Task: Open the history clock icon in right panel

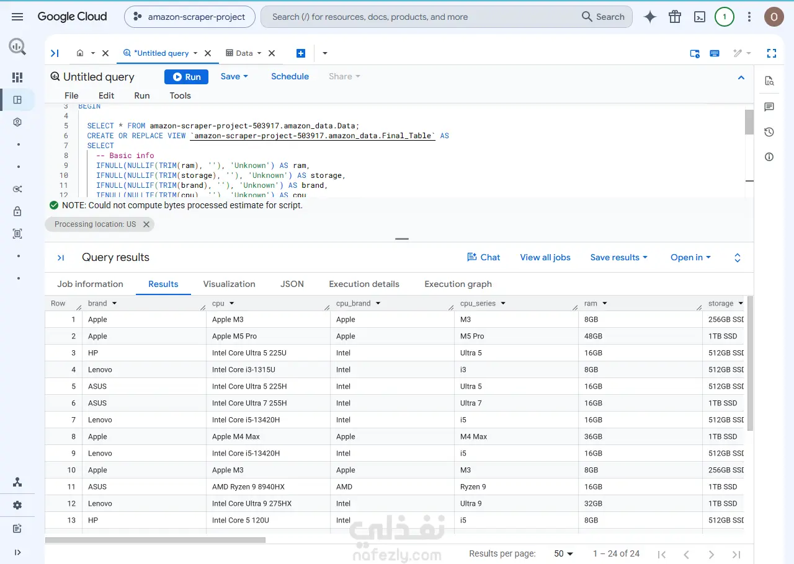Action: [x=769, y=132]
